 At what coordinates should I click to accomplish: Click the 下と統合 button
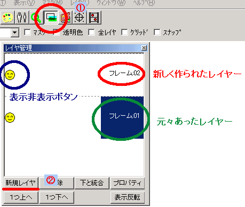pyautogui.click(x=92, y=183)
